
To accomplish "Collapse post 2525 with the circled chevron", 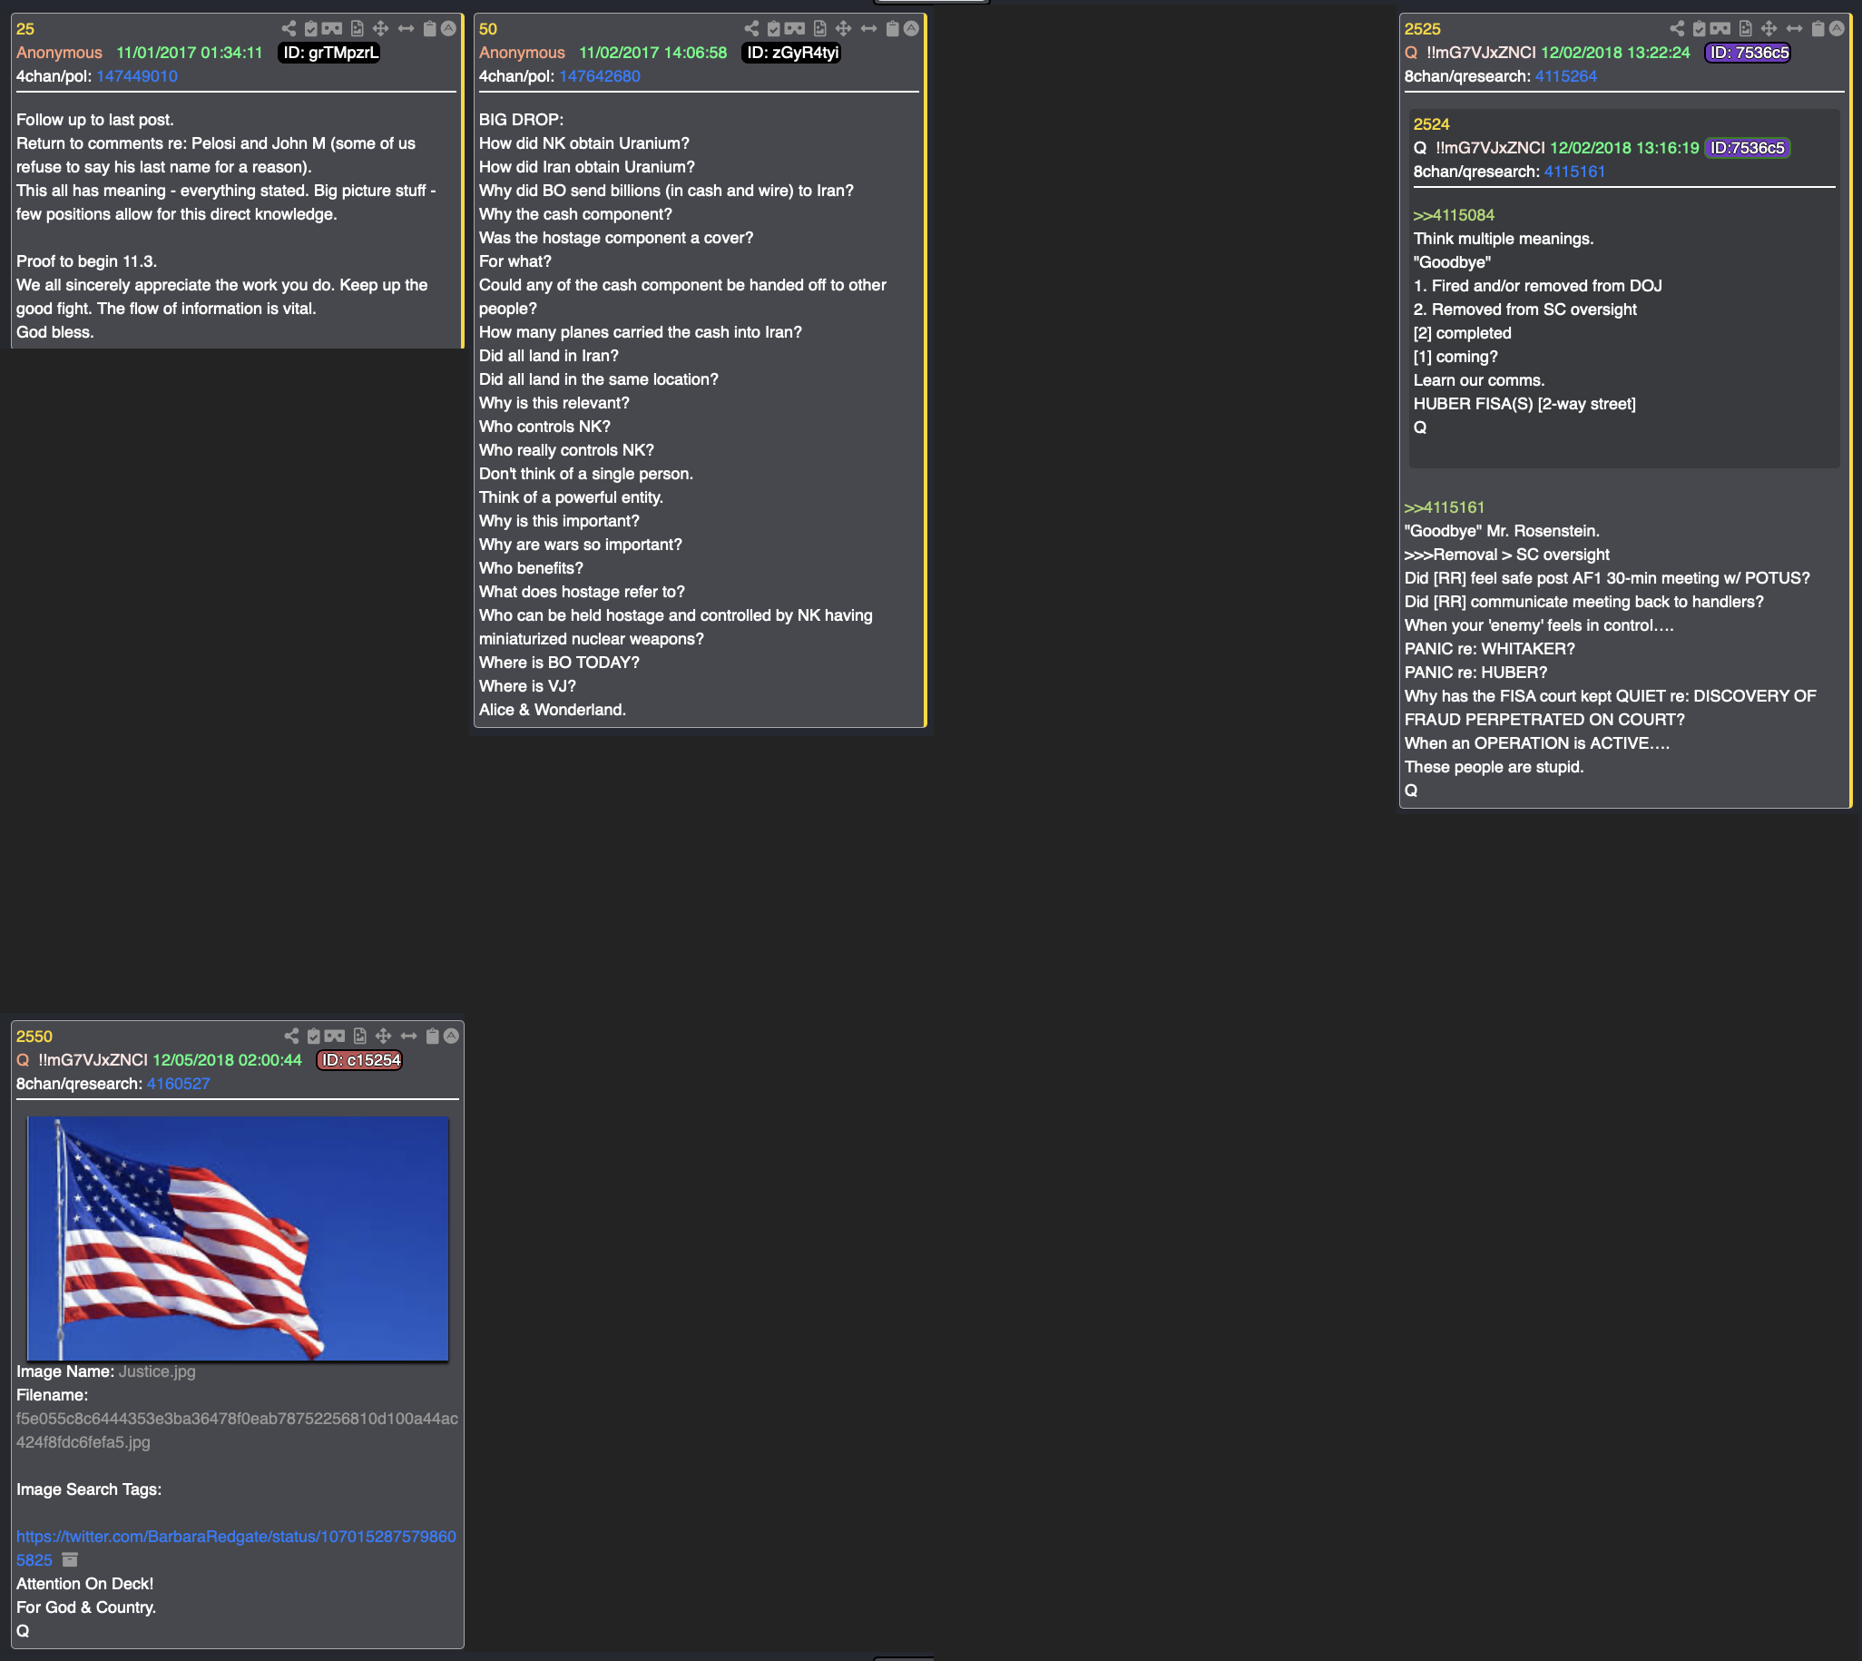I will (x=1837, y=29).
